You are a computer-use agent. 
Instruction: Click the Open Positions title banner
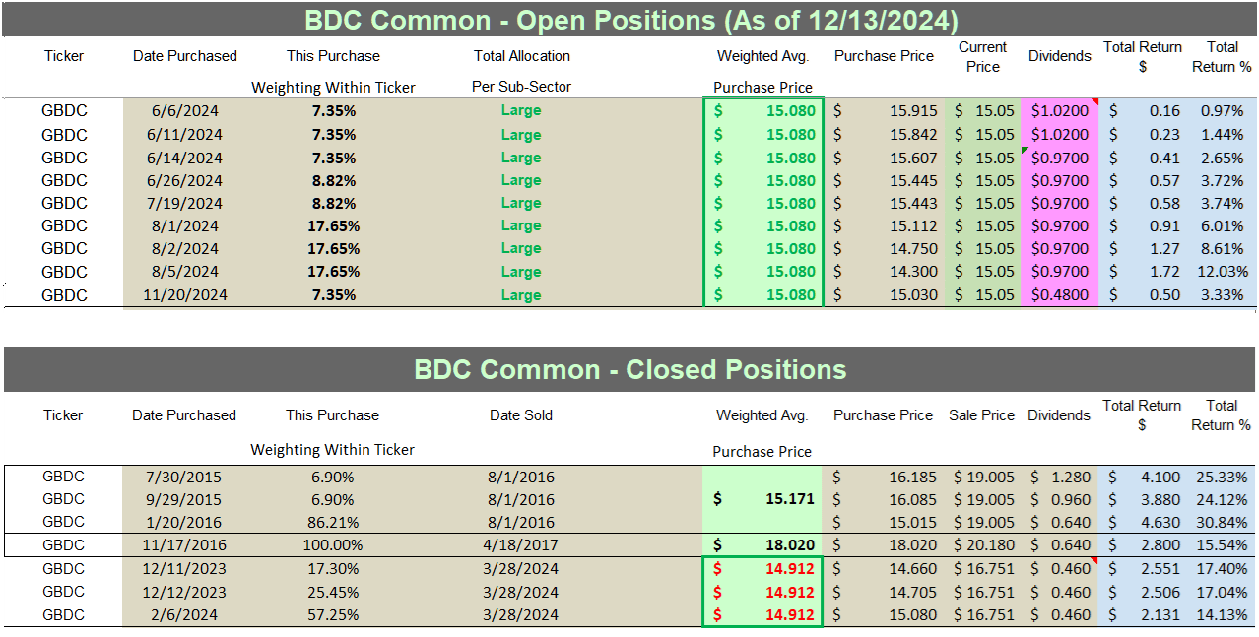point(630,20)
